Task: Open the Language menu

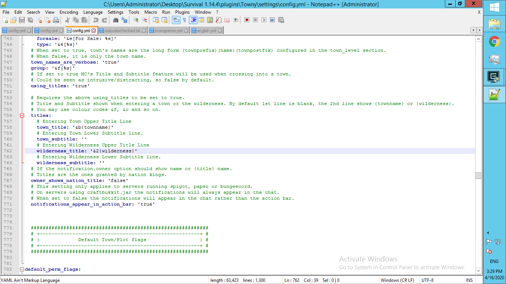Action: [93, 12]
